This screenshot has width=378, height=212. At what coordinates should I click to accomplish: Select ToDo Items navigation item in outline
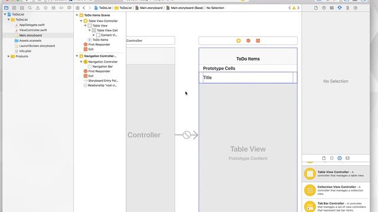pos(100,39)
